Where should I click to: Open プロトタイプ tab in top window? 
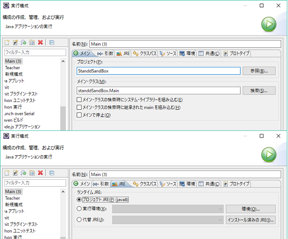(236, 53)
